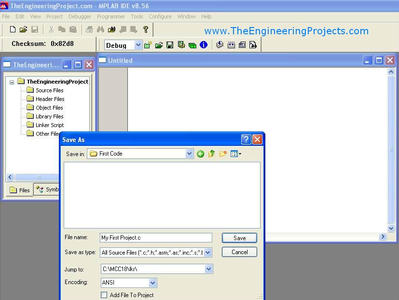Close the Save As dialog
The image size is (399, 300).
point(258,140)
